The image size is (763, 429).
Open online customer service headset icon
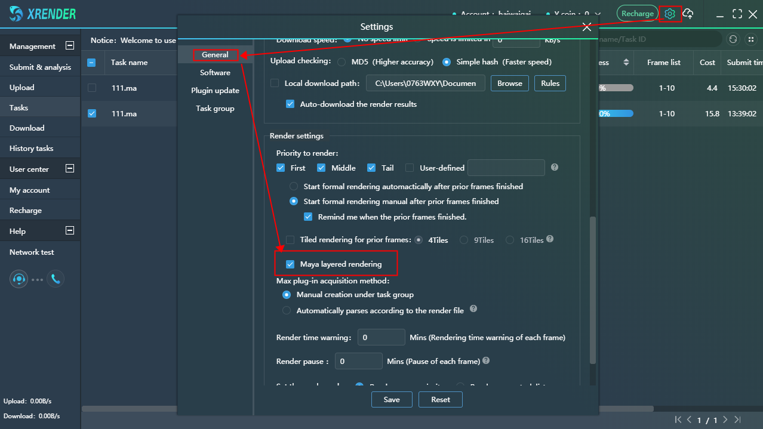[19, 279]
